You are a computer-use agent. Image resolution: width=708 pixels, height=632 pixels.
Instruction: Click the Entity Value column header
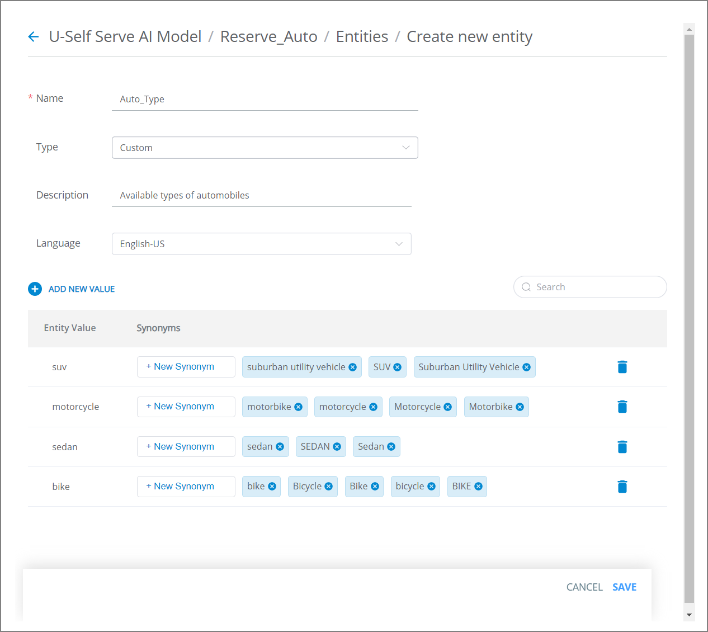(x=70, y=328)
